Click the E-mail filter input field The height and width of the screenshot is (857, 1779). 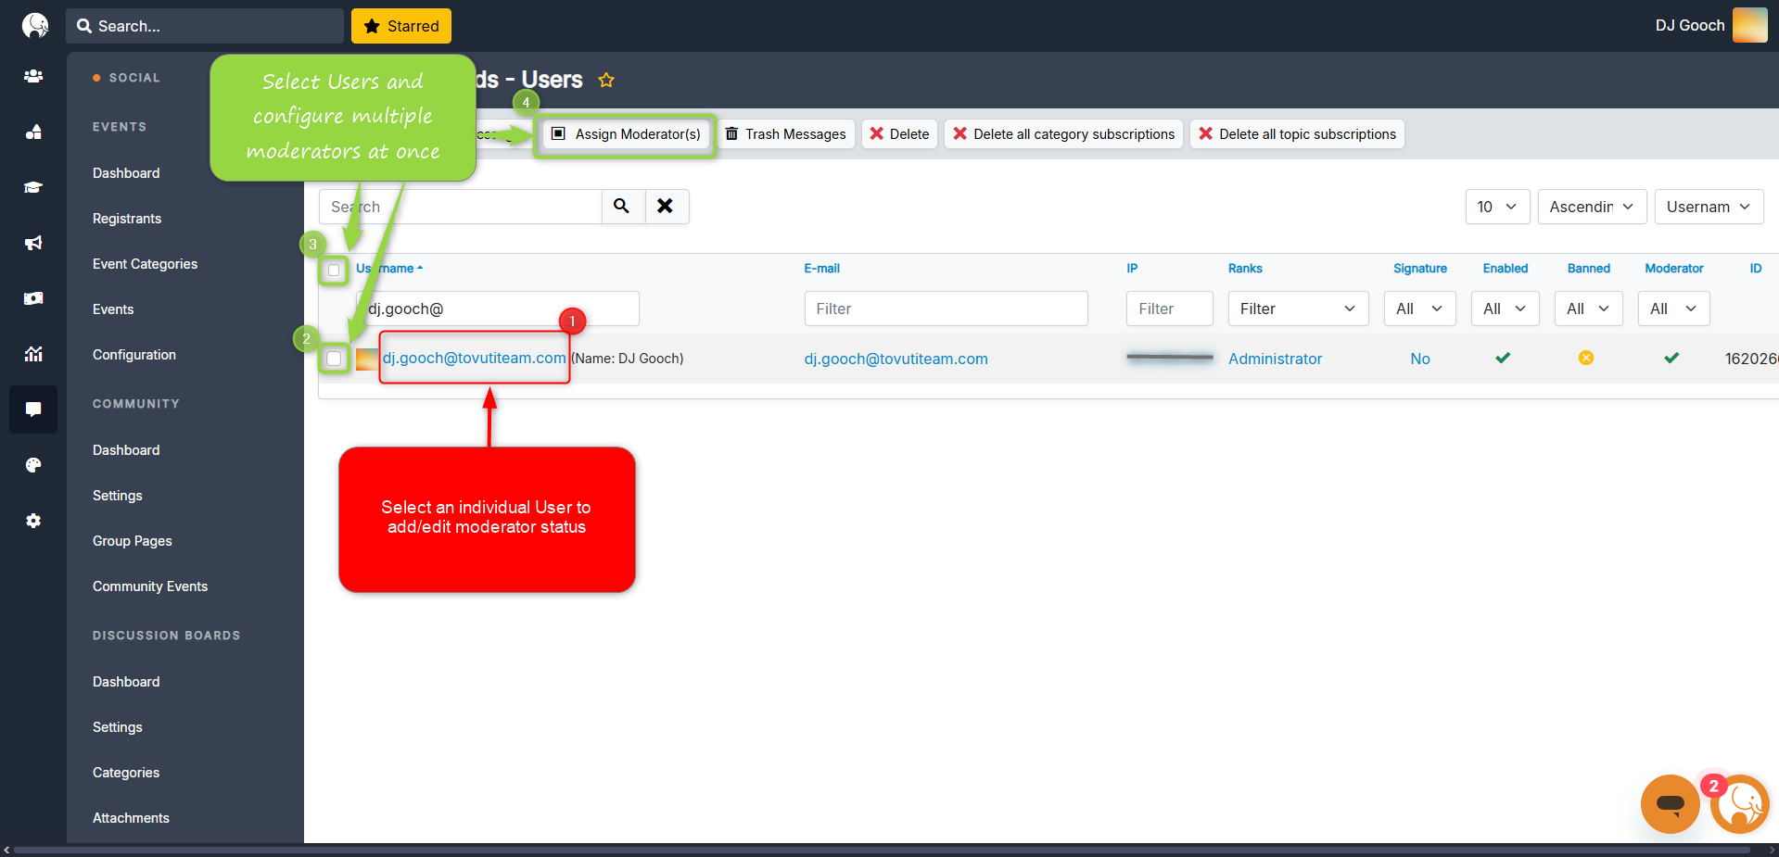click(x=946, y=309)
